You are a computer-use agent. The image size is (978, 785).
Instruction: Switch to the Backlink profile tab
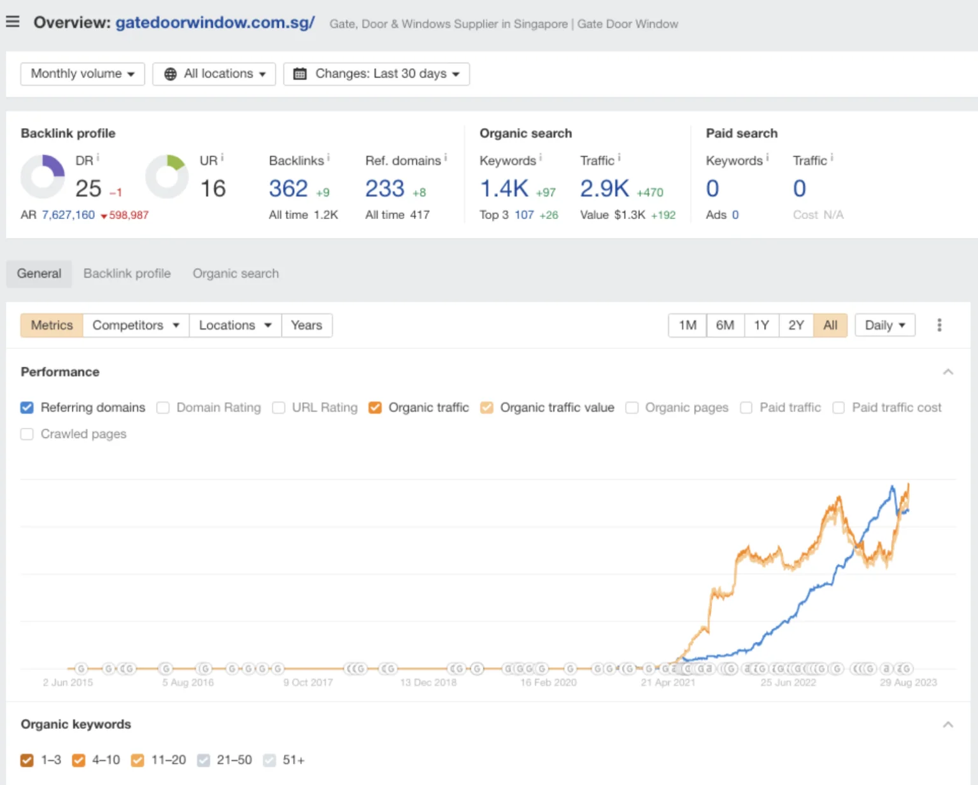[127, 274]
